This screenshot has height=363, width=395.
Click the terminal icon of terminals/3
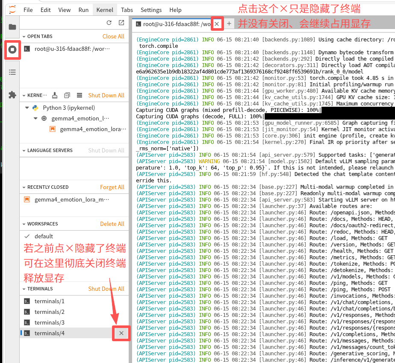(27, 322)
